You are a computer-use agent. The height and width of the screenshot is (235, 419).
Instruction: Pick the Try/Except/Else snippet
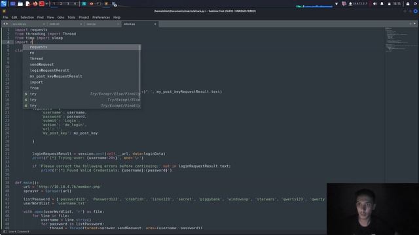coord(82,100)
